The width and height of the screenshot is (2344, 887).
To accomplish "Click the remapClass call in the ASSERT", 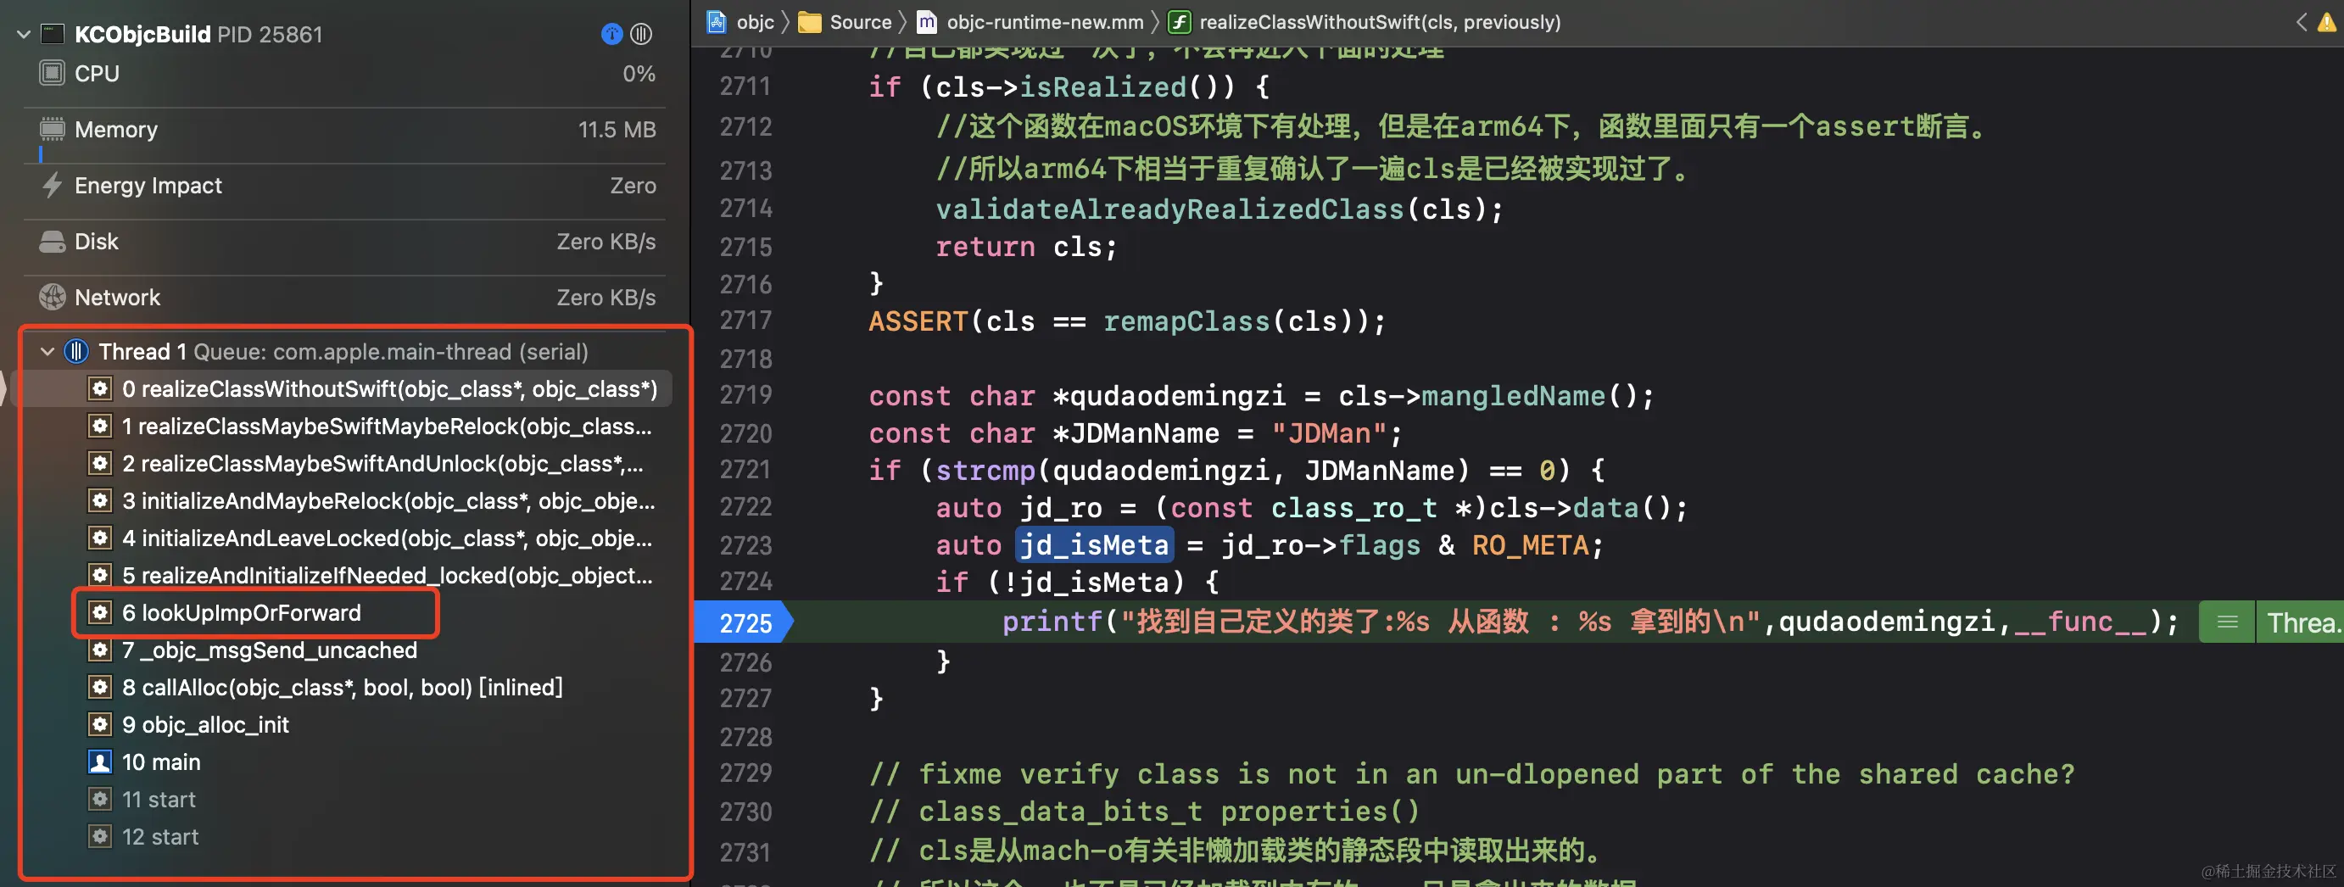I will pyautogui.click(x=1186, y=321).
